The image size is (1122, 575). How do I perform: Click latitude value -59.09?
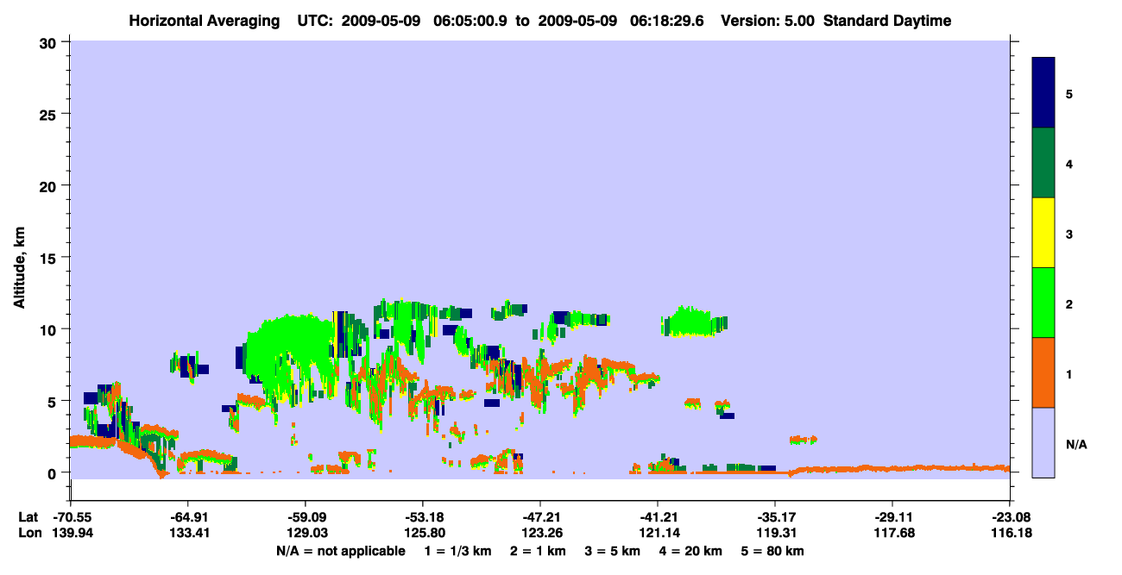pyautogui.click(x=306, y=517)
